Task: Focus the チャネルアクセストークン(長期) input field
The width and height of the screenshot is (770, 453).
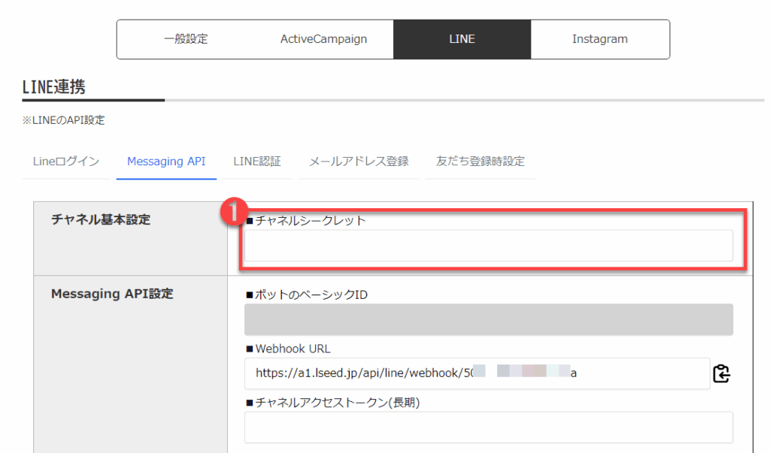Action: click(x=488, y=427)
